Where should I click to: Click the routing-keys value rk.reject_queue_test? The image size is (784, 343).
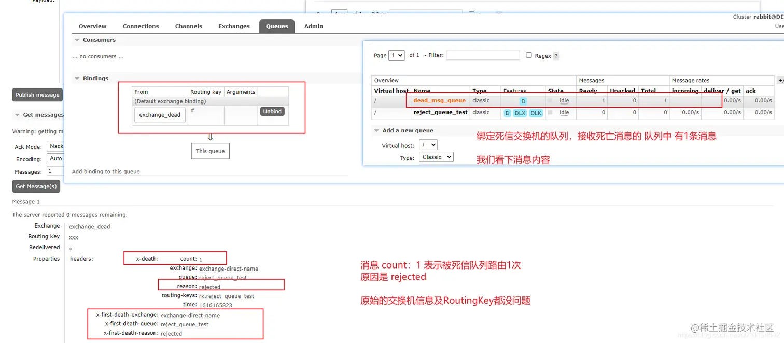[227, 296]
